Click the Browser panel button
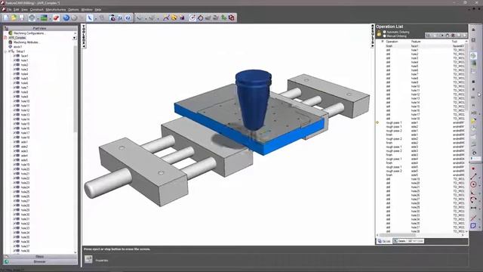Viewport: 483px width, 272px height. 40,261
